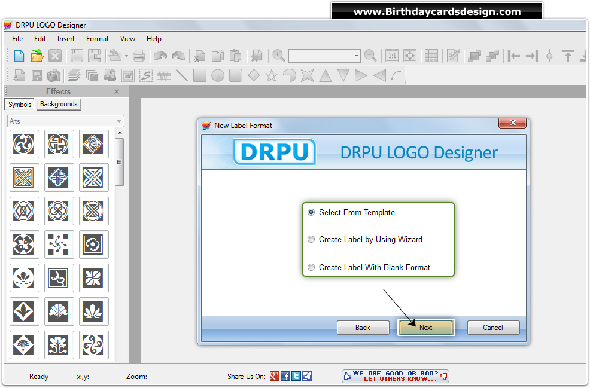590x388 pixels.
Task: Select the scattered squares swirl symbol thumbnail
Action: point(58,245)
